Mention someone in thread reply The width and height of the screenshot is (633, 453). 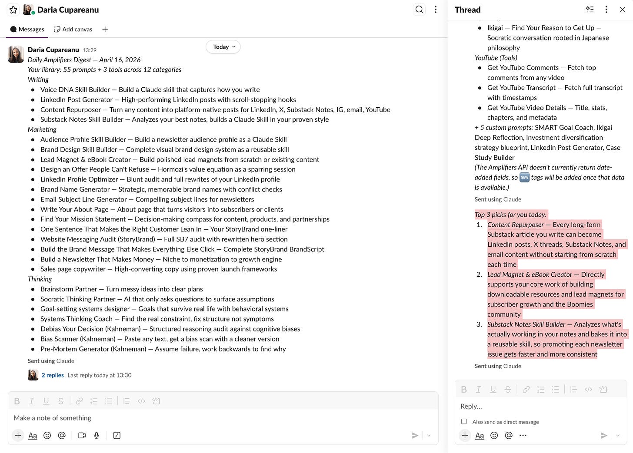tap(509, 435)
